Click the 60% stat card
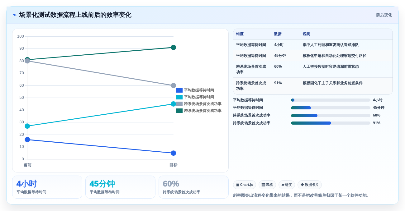 193,187
